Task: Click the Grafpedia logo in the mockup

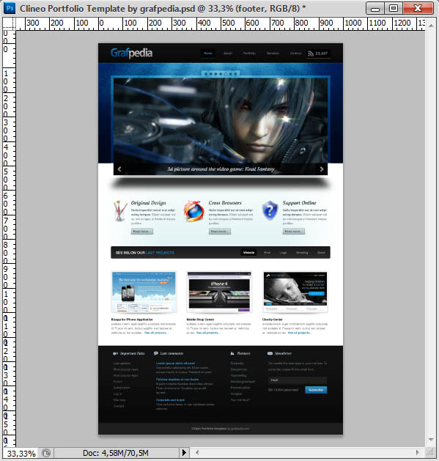Action: pos(131,54)
